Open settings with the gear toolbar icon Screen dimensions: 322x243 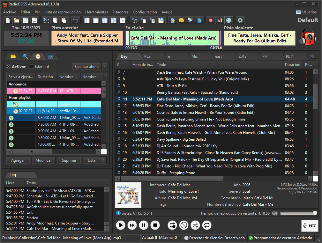click(240, 20)
